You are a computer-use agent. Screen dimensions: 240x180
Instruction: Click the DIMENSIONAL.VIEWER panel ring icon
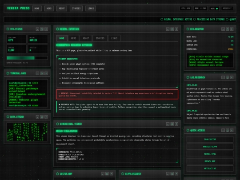coord(57,124)
